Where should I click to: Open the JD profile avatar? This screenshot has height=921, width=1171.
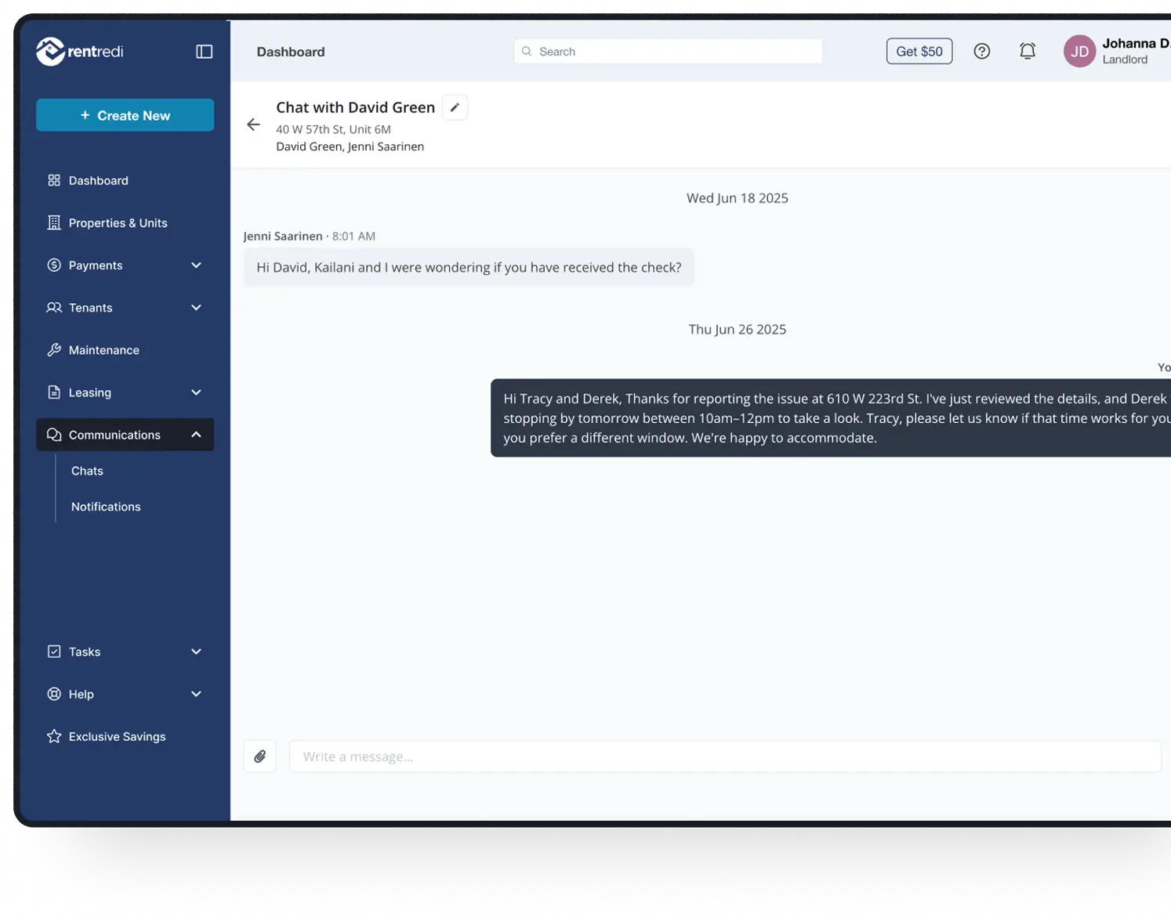pos(1079,52)
